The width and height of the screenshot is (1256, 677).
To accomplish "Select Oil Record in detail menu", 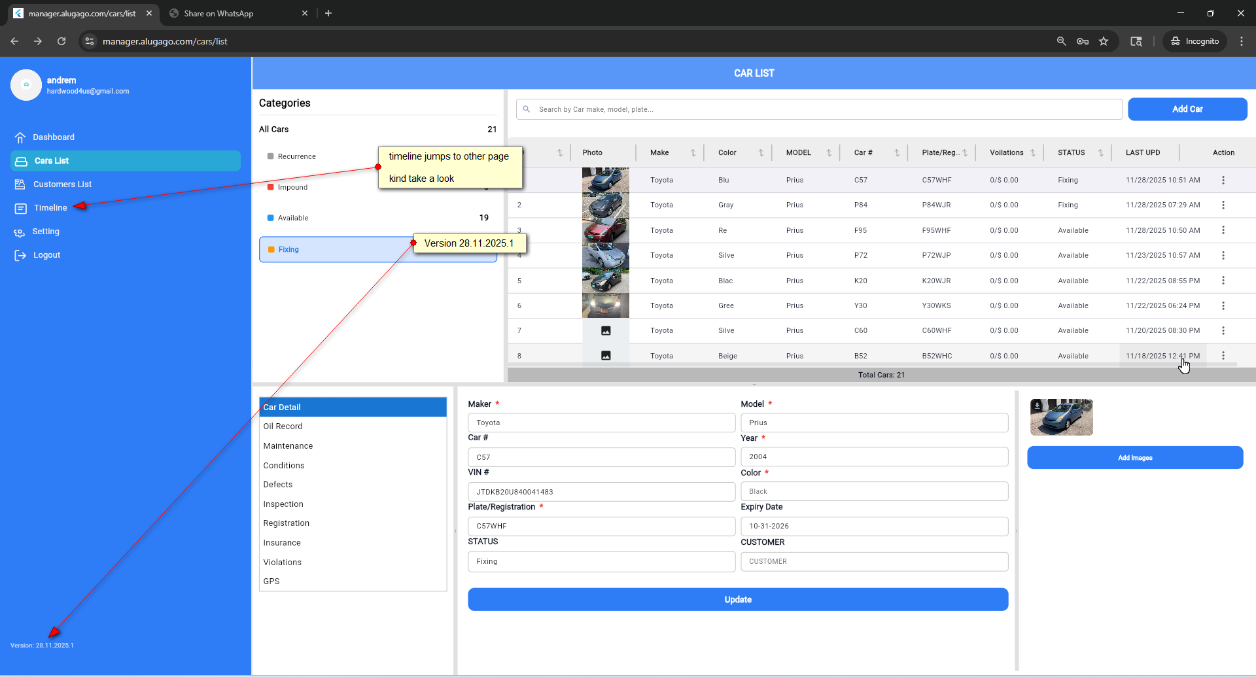I will point(283,426).
